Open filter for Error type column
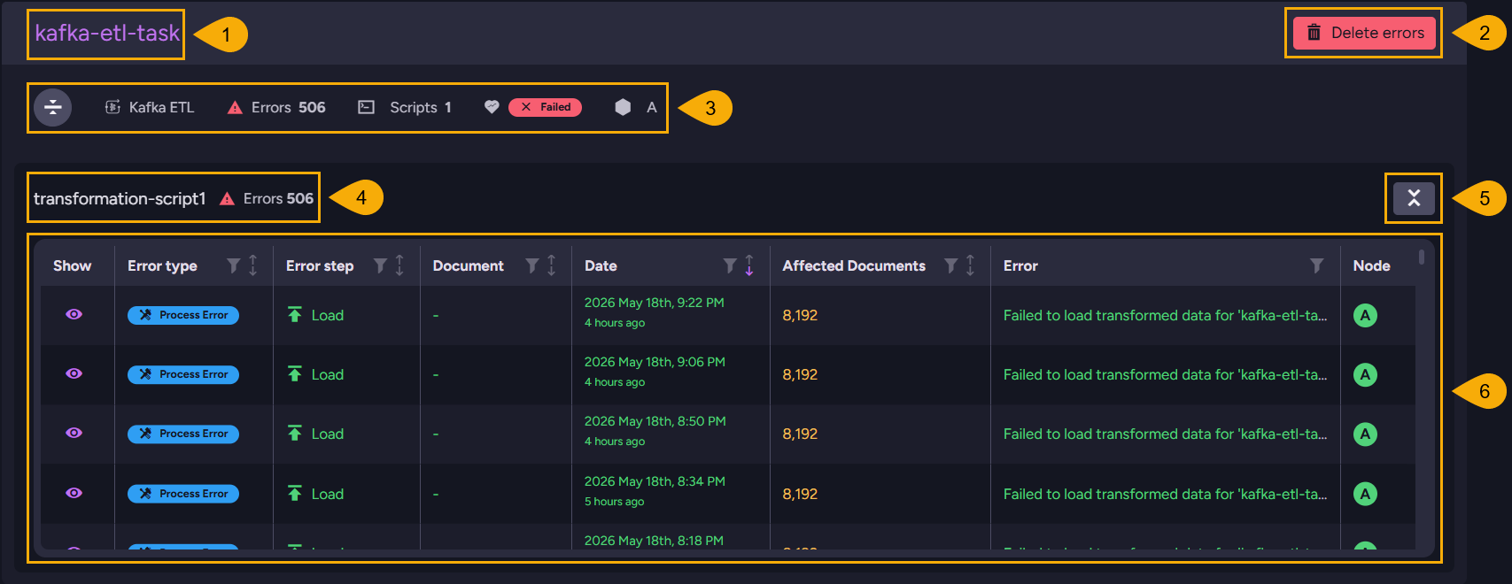1512x584 pixels. click(x=233, y=265)
